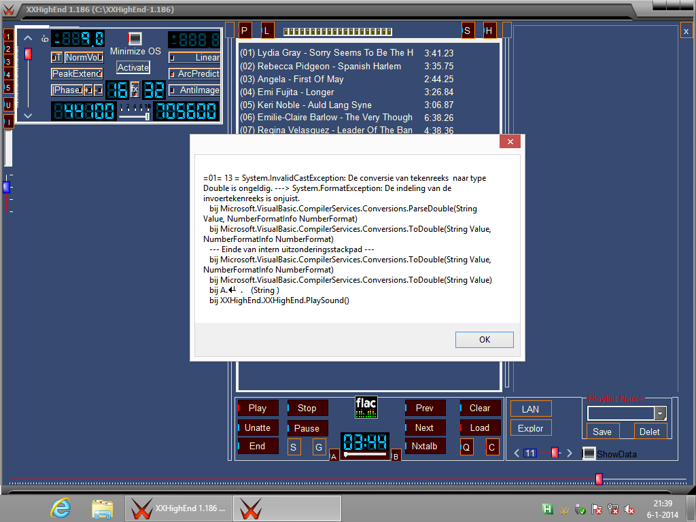Open the Playlist Name dropdown
Image resolution: width=696 pixels, height=522 pixels.
[660, 413]
